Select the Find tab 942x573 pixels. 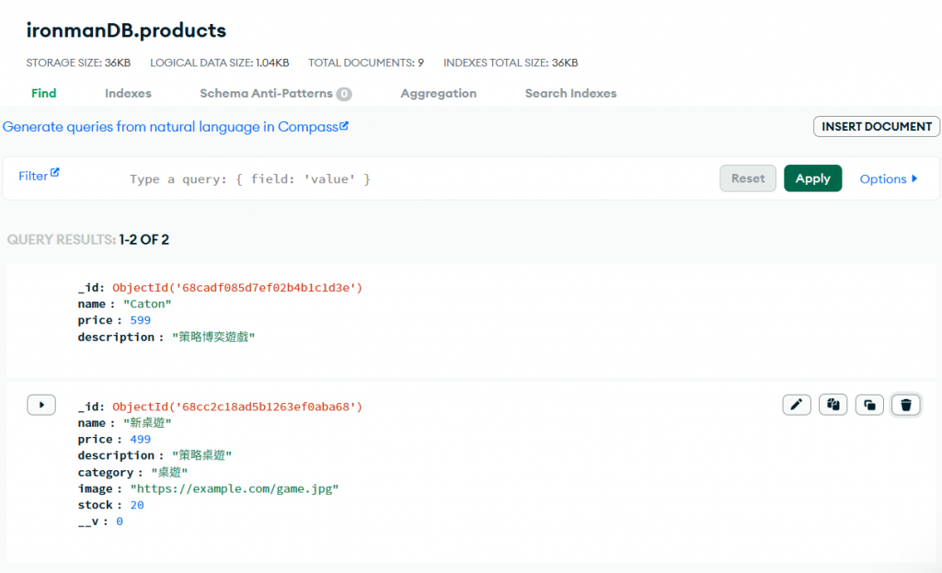click(x=43, y=94)
